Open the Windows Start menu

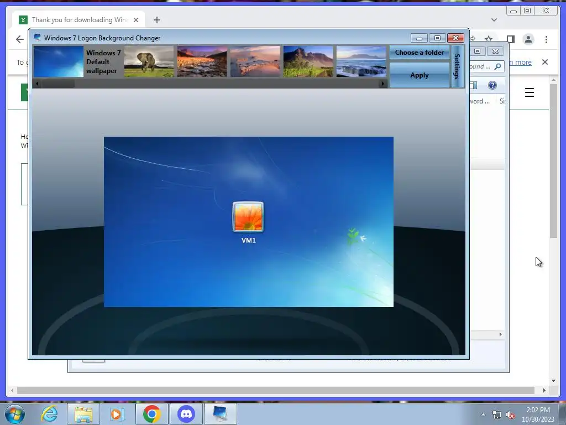15,414
